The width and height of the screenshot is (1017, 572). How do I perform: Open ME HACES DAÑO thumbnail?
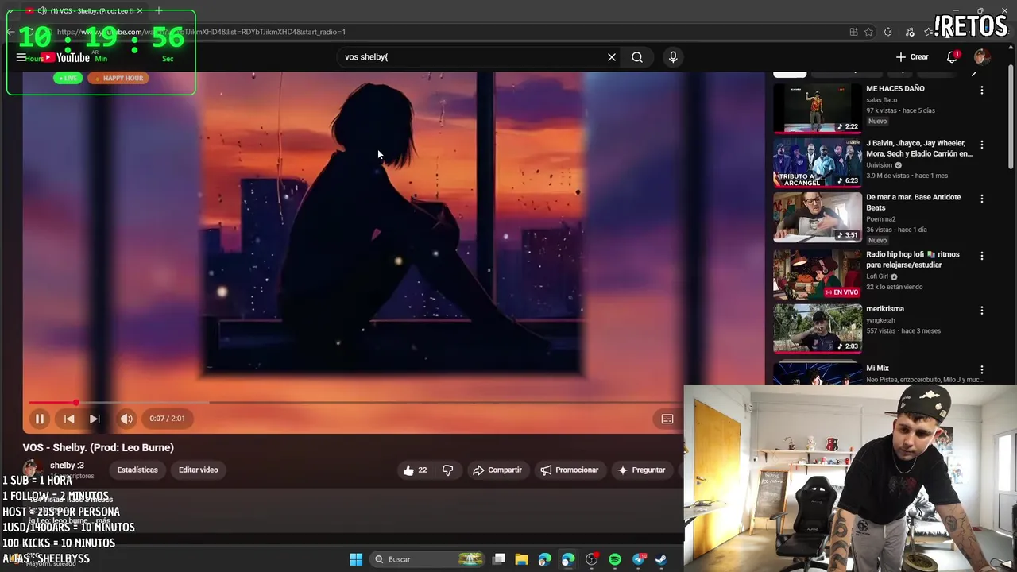[x=817, y=107]
